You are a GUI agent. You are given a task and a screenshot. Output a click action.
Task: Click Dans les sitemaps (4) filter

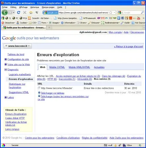coord(113,76)
